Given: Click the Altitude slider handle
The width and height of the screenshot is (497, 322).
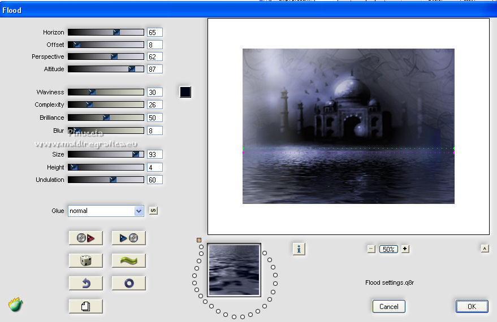Looking at the screenshot, I should [x=132, y=69].
